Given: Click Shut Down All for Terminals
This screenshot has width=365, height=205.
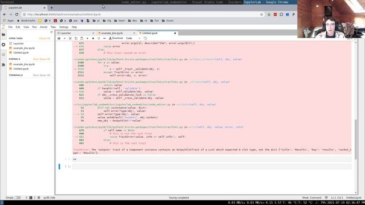Looking at the screenshot, I should click(x=42, y=75).
